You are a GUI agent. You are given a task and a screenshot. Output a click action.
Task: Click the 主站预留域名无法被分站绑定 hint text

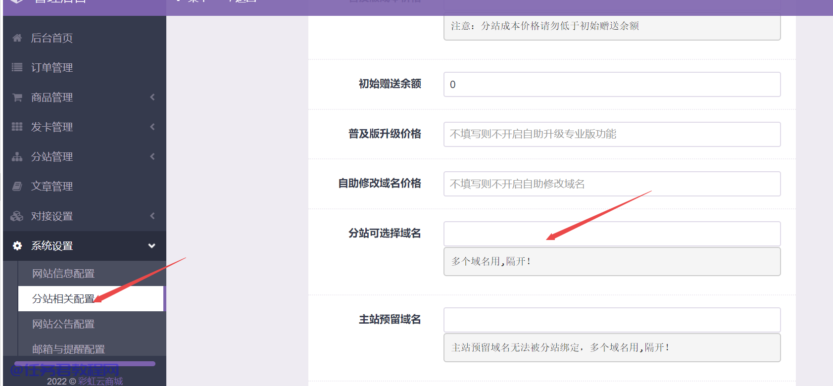coord(560,347)
